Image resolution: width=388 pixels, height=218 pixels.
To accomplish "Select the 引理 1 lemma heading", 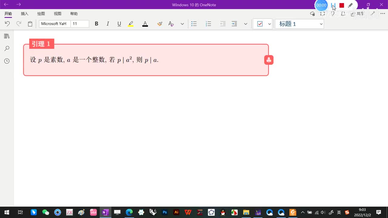I will click(x=42, y=44).
